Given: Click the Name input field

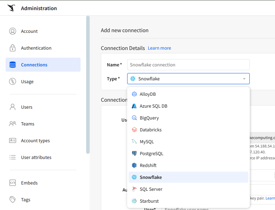Looking at the screenshot, I should [188, 65].
